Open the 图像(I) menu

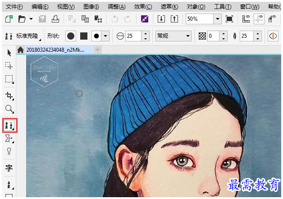click(x=91, y=7)
